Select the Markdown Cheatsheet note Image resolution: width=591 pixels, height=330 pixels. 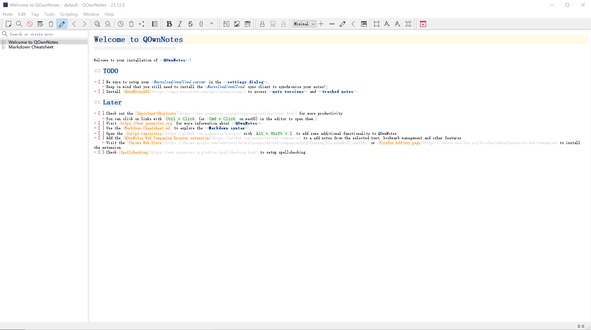[x=31, y=47]
